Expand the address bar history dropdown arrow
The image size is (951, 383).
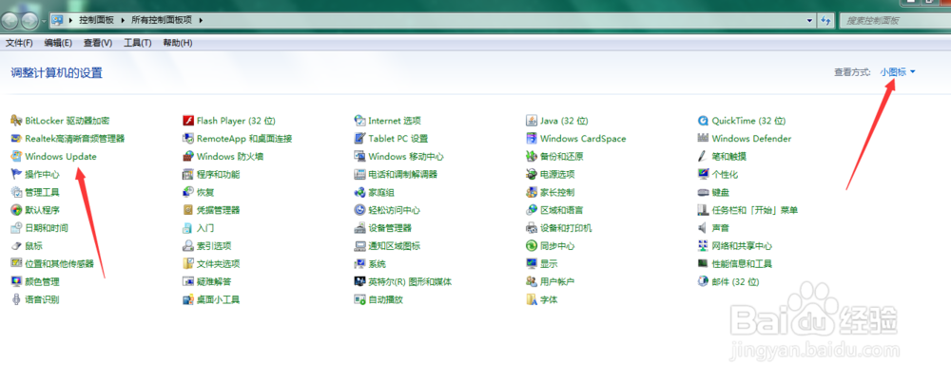click(x=810, y=20)
